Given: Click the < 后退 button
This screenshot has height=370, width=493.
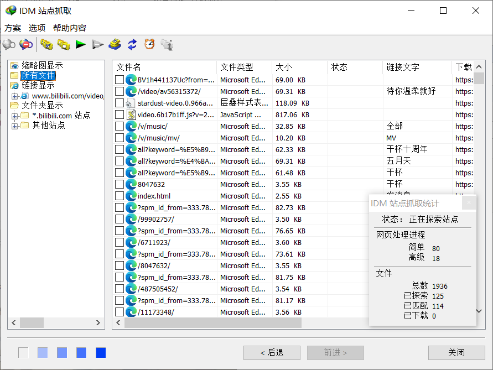Looking at the screenshot, I should (272, 353).
